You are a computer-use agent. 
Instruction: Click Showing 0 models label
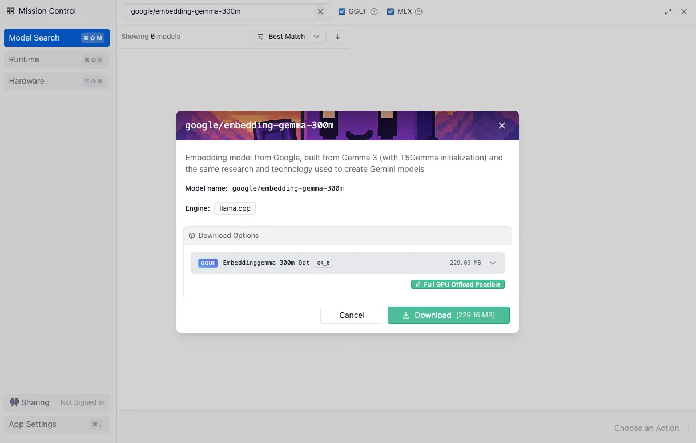tap(151, 37)
